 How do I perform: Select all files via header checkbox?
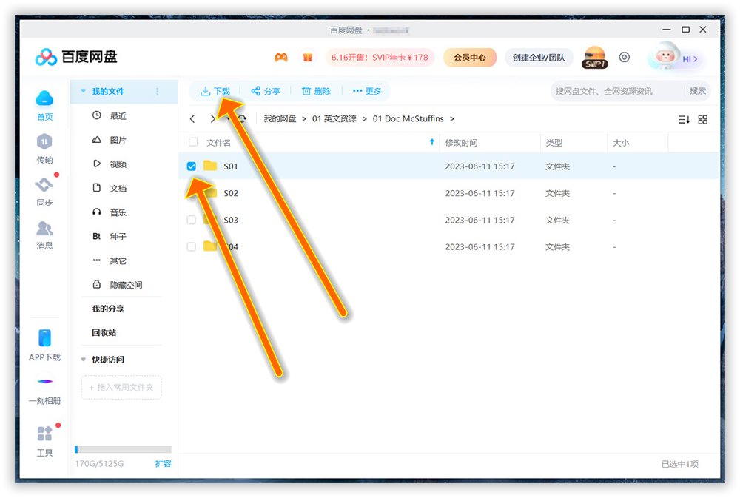coord(193,142)
